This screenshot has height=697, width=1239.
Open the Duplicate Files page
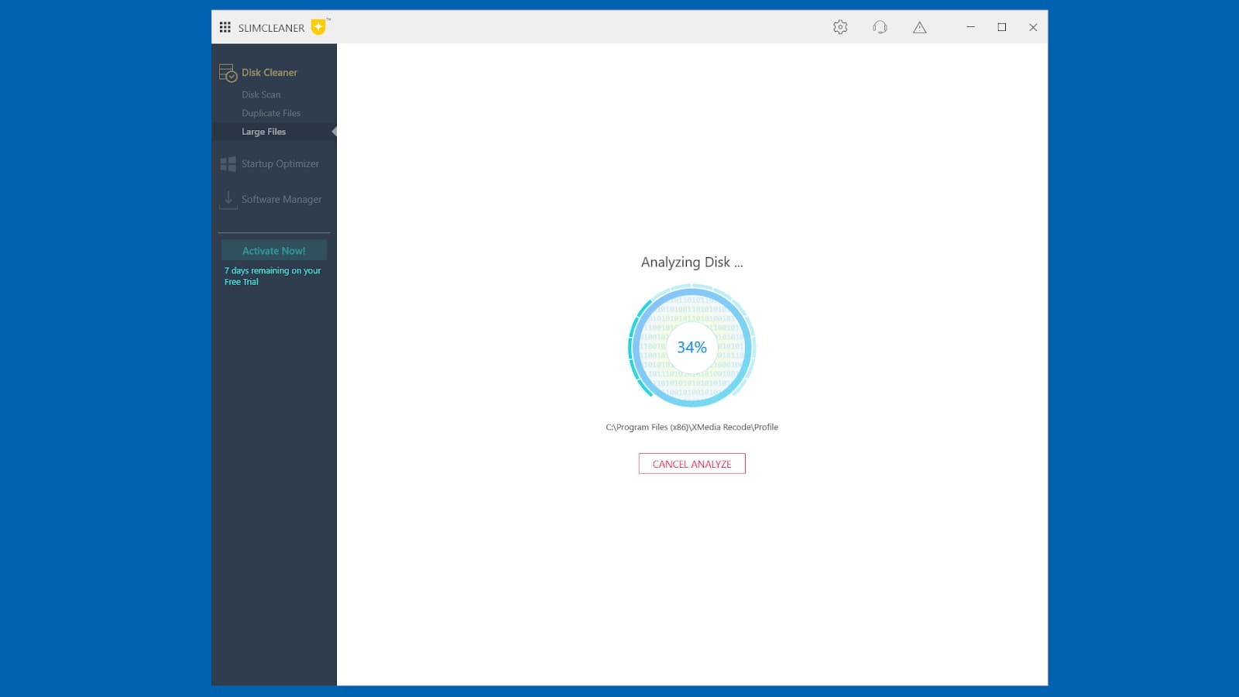(x=271, y=113)
